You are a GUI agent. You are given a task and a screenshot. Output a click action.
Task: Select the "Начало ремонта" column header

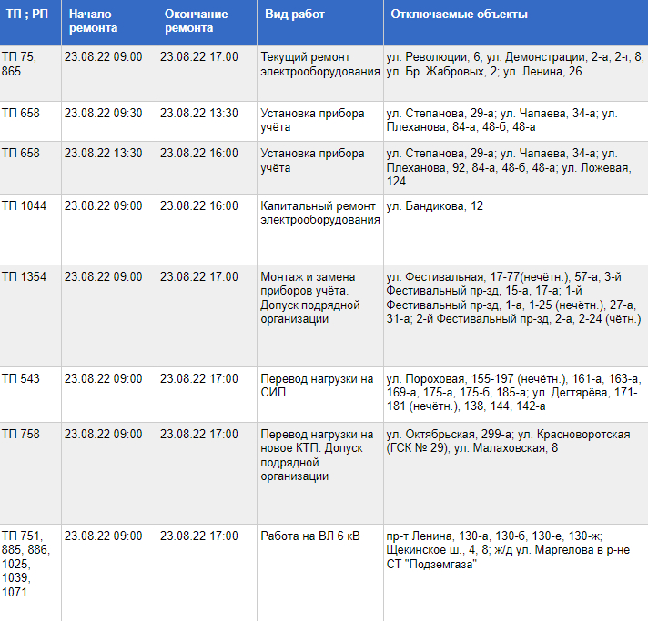coord(93,22)
